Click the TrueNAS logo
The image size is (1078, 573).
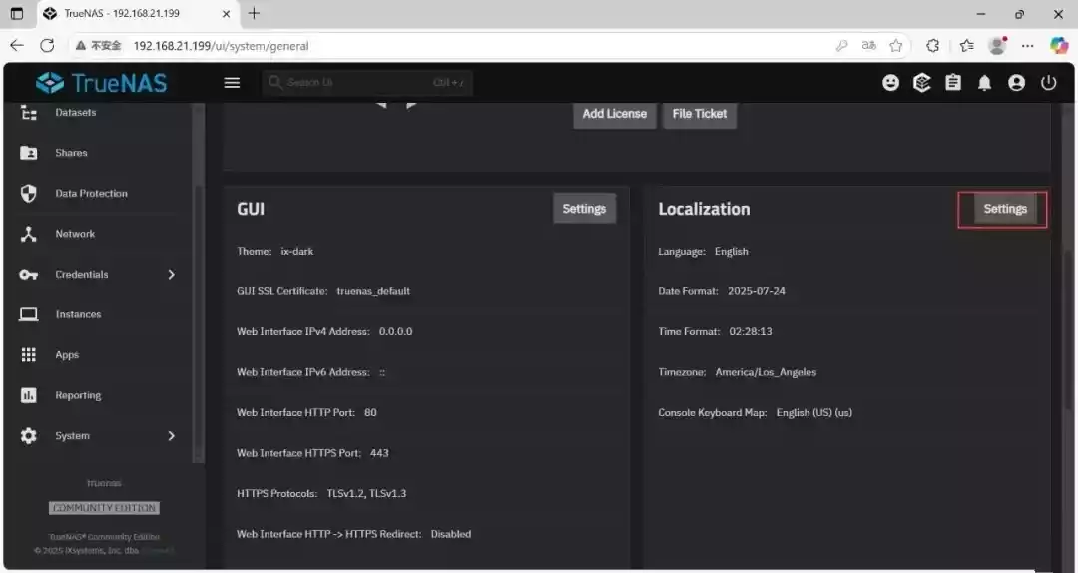tap(102, 83)
